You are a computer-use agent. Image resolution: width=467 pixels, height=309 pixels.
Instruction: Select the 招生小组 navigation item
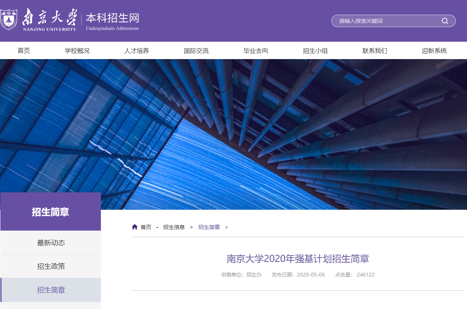315,51
